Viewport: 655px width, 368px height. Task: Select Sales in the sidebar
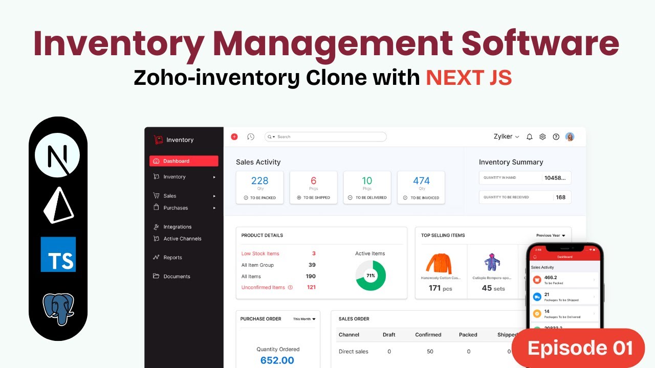(x=170, y=196)
